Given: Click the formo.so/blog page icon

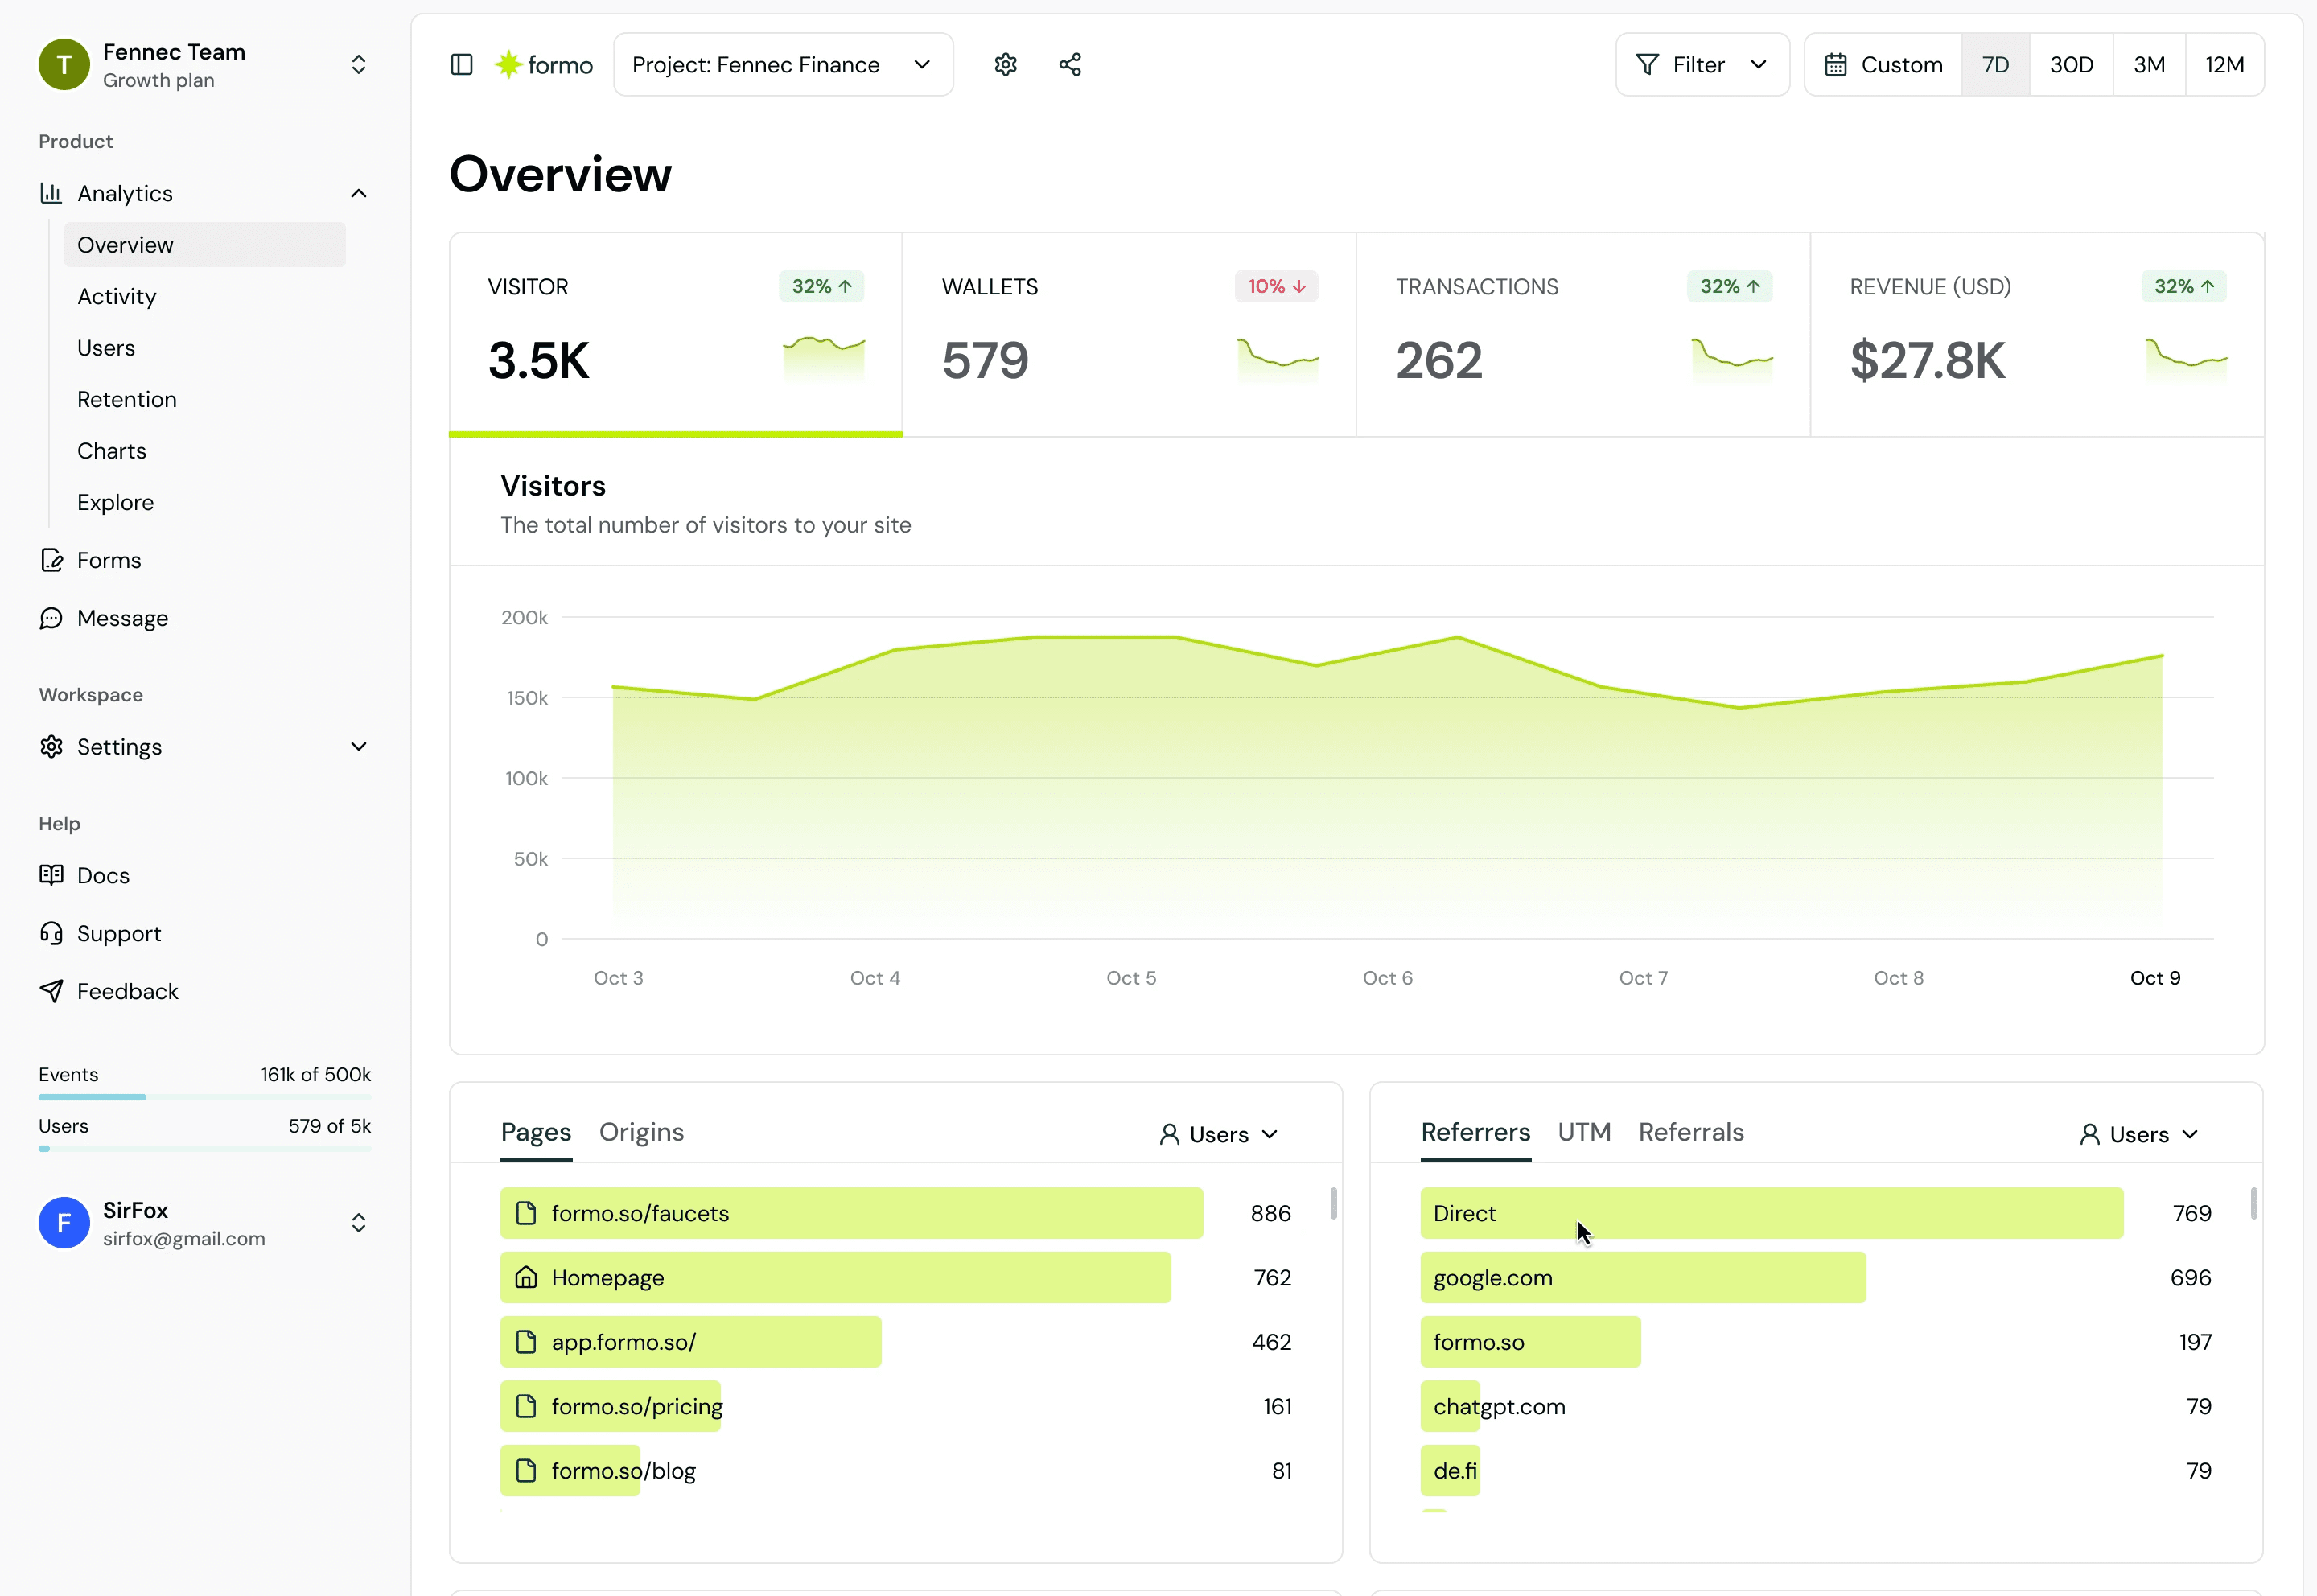Looking at the screenshot, I should [526, 1471].
